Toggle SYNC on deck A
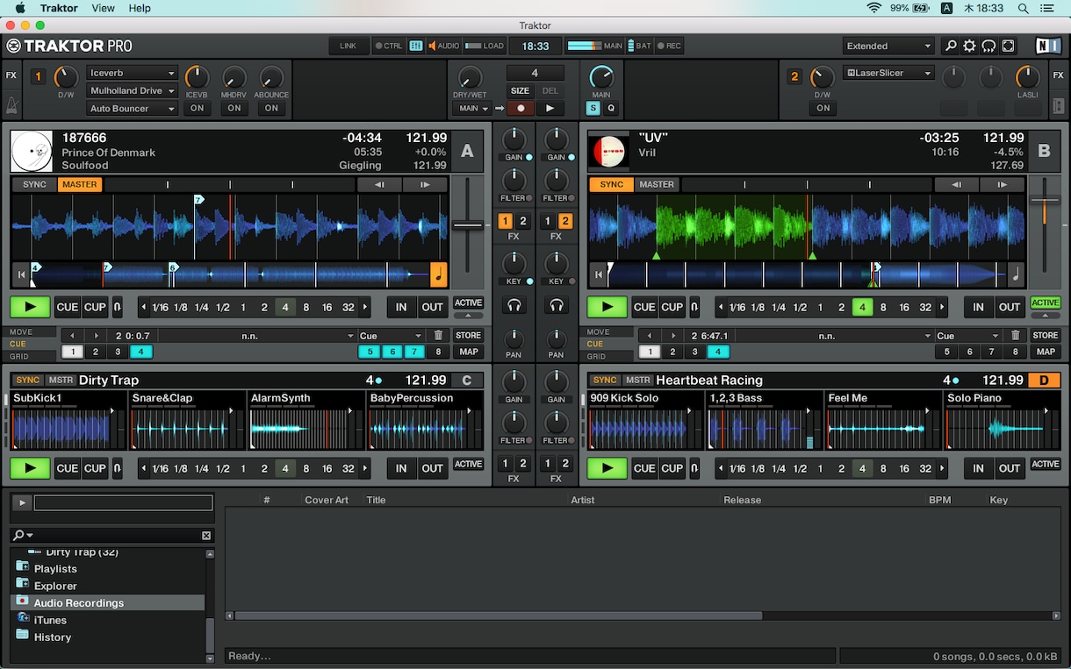 35,184
